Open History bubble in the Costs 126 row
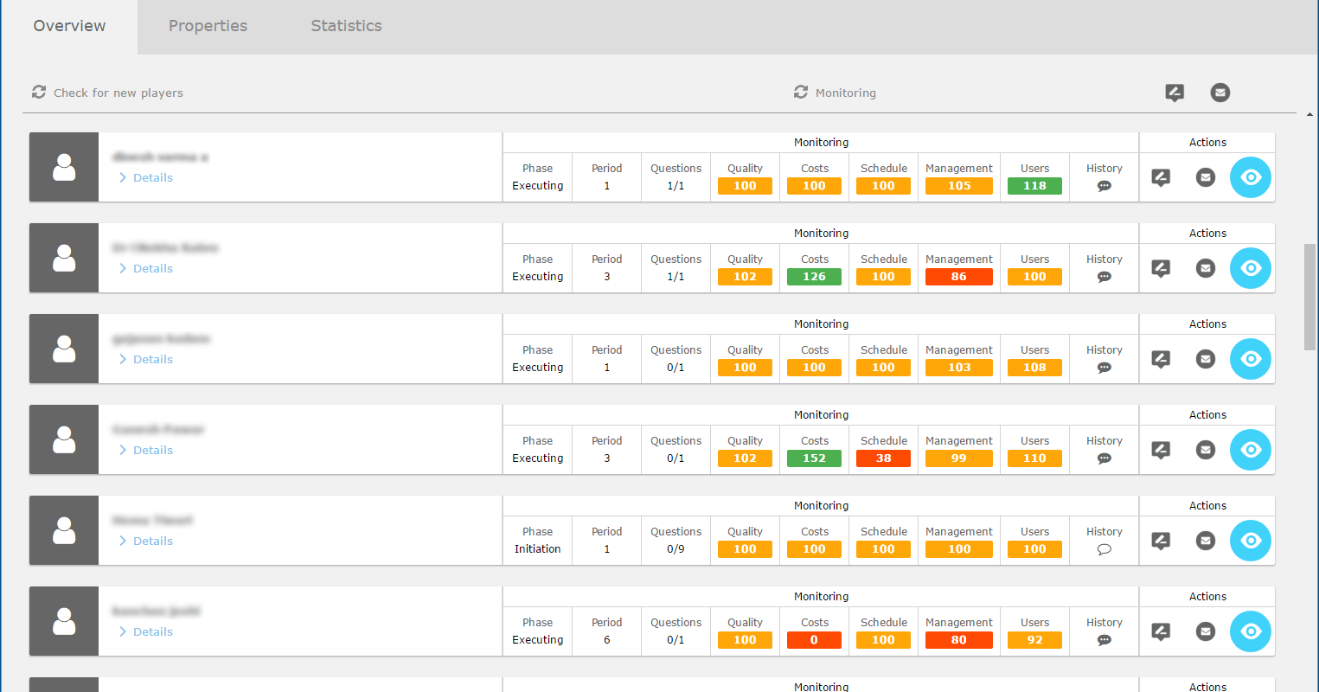 pos(1105,277)
